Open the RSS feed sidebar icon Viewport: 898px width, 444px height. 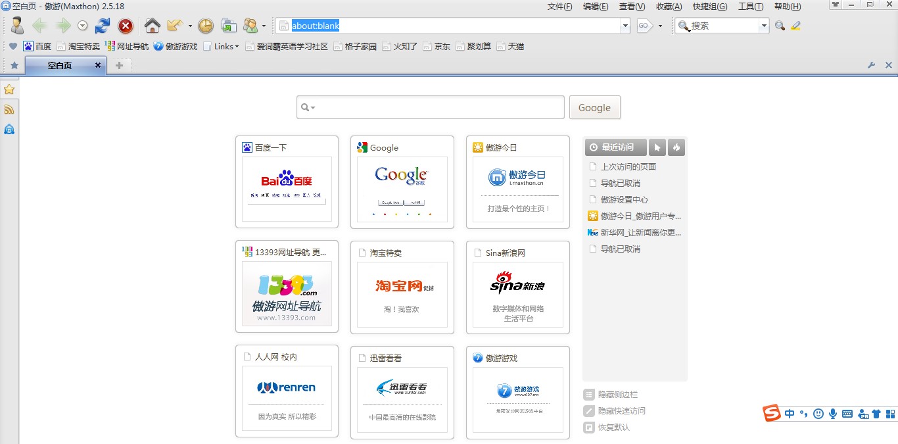tap(9, 109)
